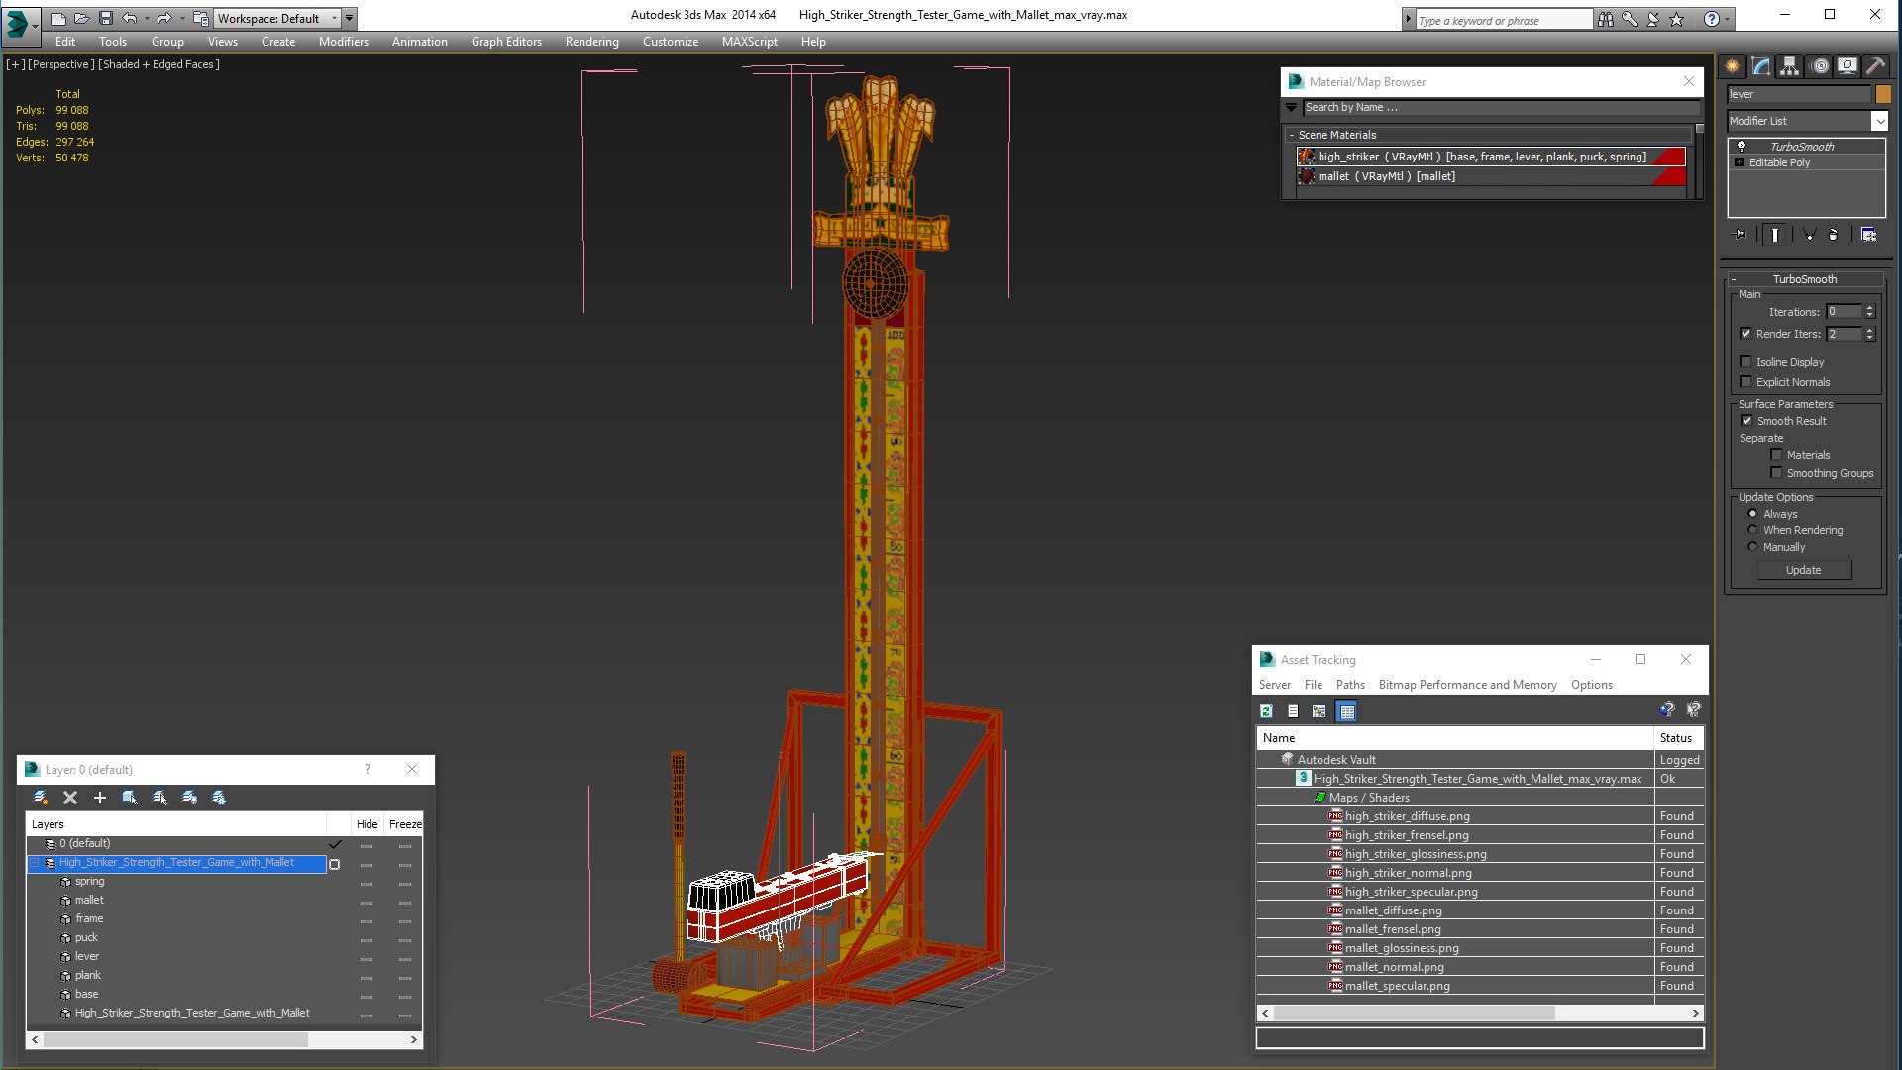Select When Rendering update option

1752,530
